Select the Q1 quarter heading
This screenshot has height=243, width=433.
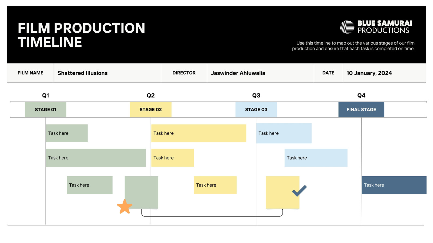[x=45, y=96]
